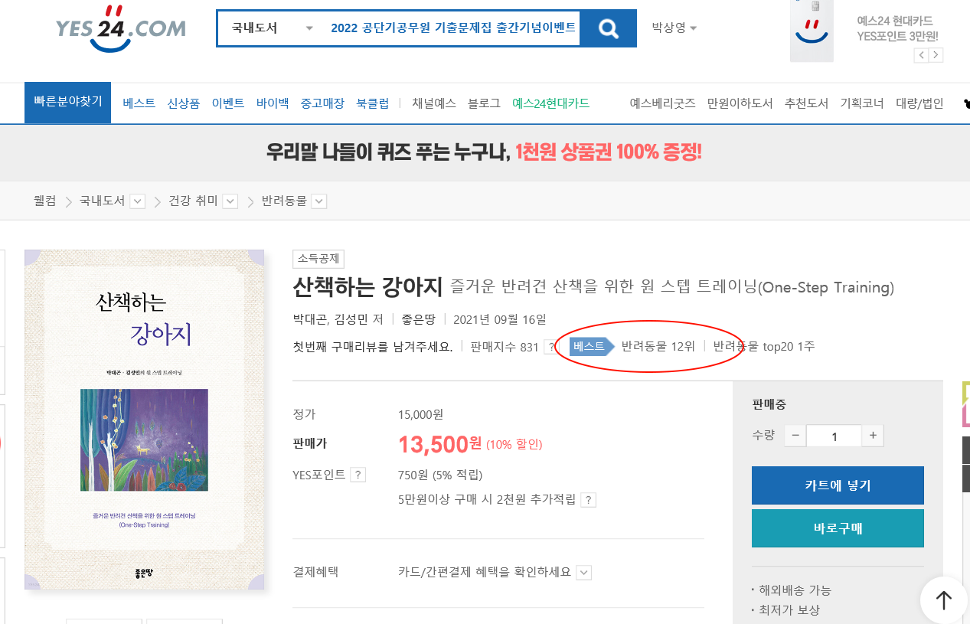The height and width of the screenshot is (624, 970).
Task: Go to the 베스트 menu
Action: point(139,103)
